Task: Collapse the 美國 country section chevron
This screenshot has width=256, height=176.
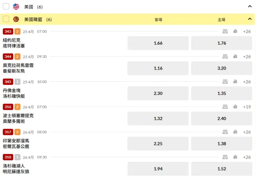Action: pyautogui.click(x=250, y=6)
